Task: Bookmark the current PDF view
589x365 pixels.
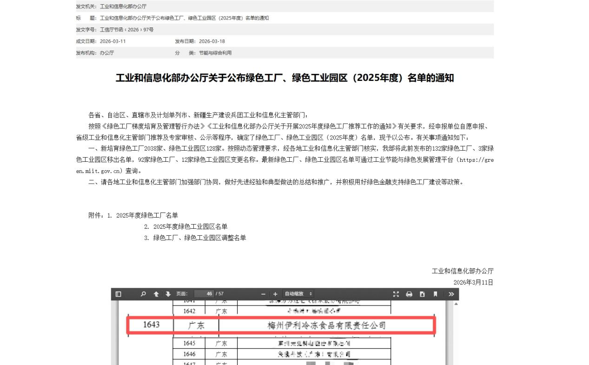Action: click(x=435, y=294)
